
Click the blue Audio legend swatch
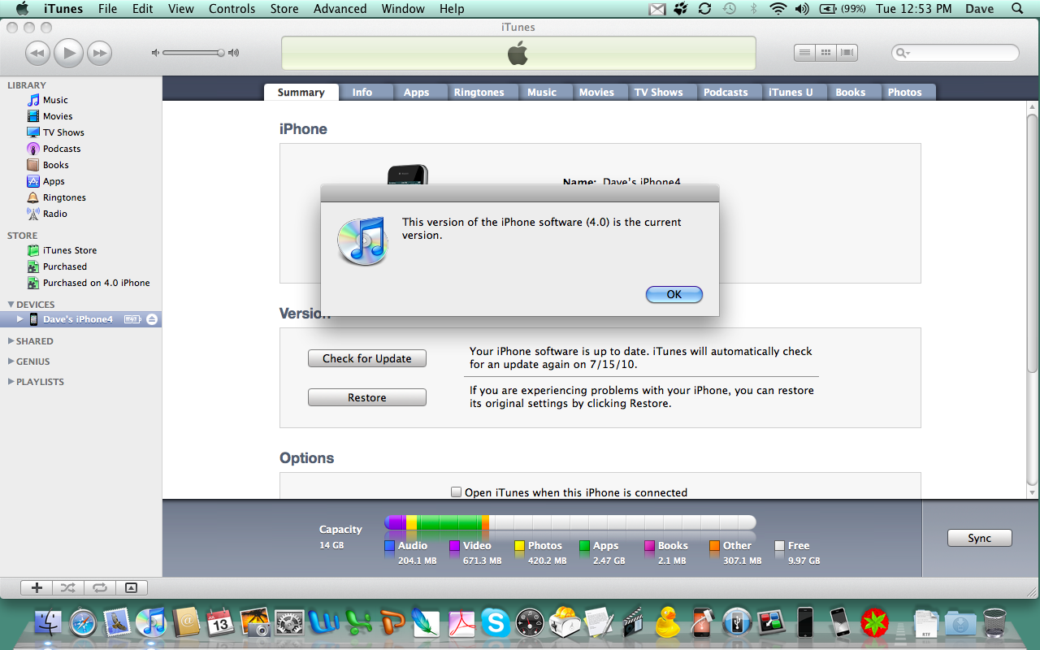[x=389, y=546]
